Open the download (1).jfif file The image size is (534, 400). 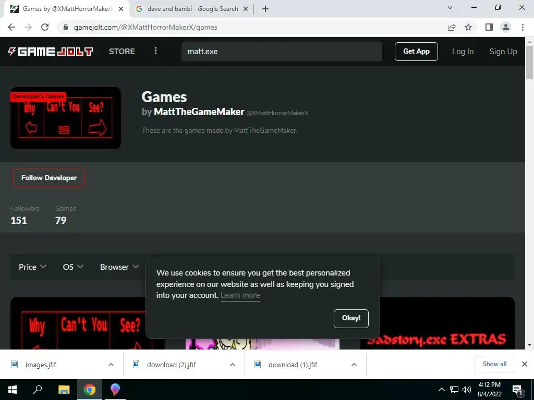293,365
